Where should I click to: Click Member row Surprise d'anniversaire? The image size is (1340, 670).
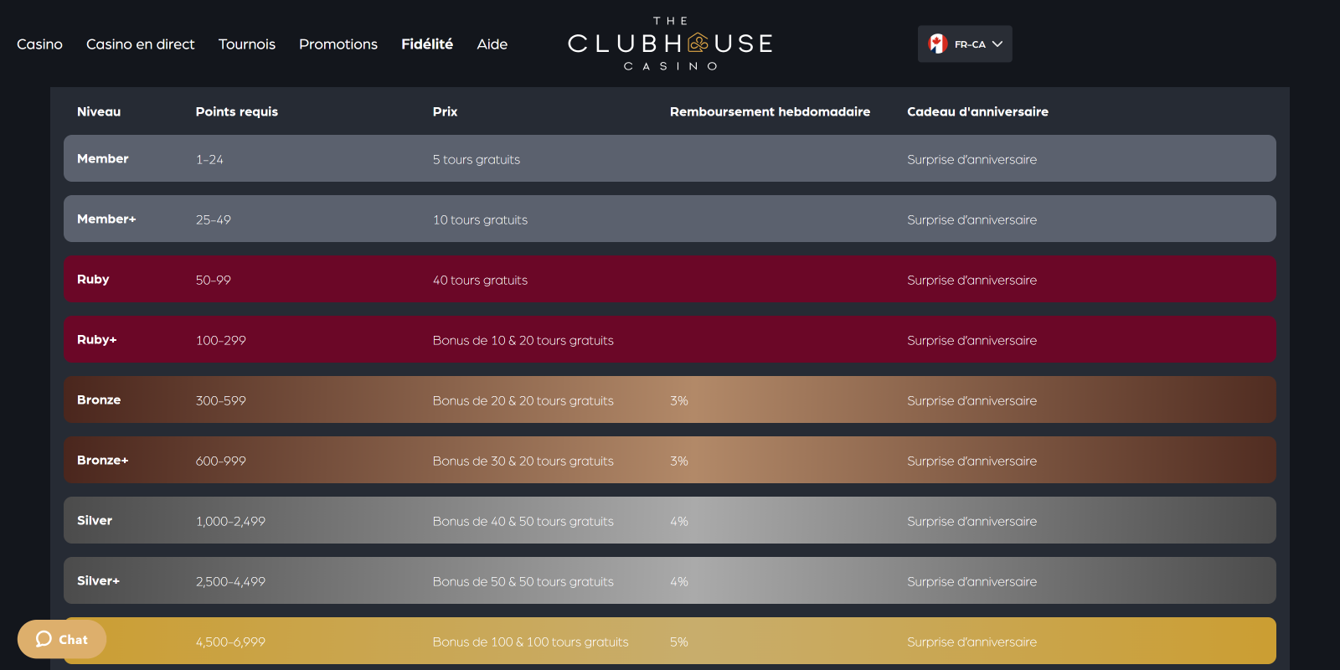[x=971, y=159]
